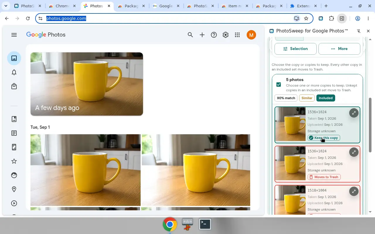
Task: Open Places pin icon in the left sidebar
Action: pyautogui.click(x=14, y=189)
